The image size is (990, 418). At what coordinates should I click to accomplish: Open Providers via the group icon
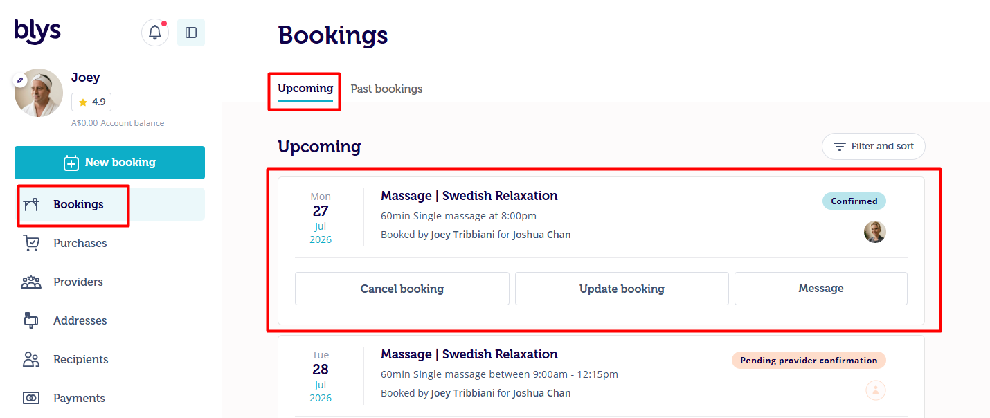(31, 282)
